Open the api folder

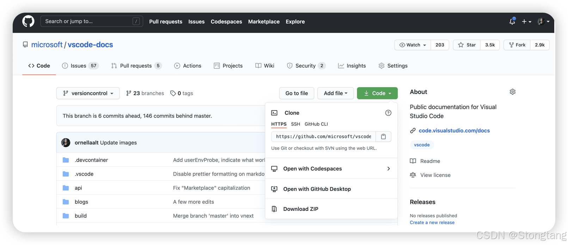point(78,188)
